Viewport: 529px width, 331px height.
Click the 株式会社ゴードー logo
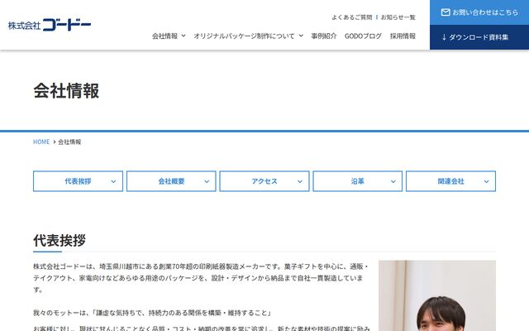point(50,25)
